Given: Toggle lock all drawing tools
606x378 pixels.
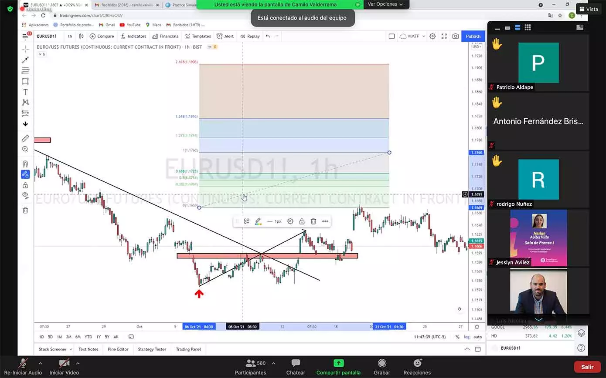Looking at the screenshot, I should click(x=25, y=185).
